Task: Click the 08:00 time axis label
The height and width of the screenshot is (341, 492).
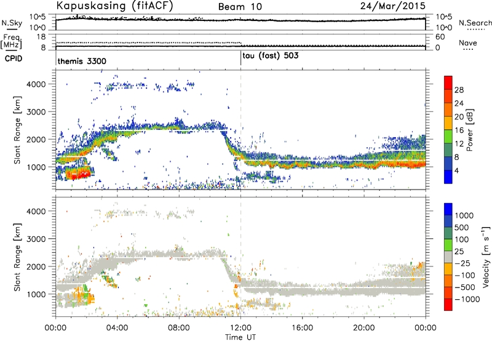Action: pos(179,328)
